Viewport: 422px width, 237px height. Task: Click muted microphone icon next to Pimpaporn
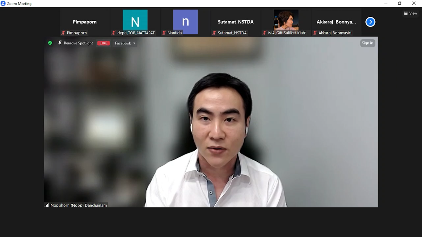point(63,33)
